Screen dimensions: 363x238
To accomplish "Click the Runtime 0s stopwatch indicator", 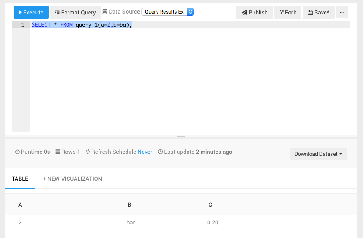I will 32,152.
